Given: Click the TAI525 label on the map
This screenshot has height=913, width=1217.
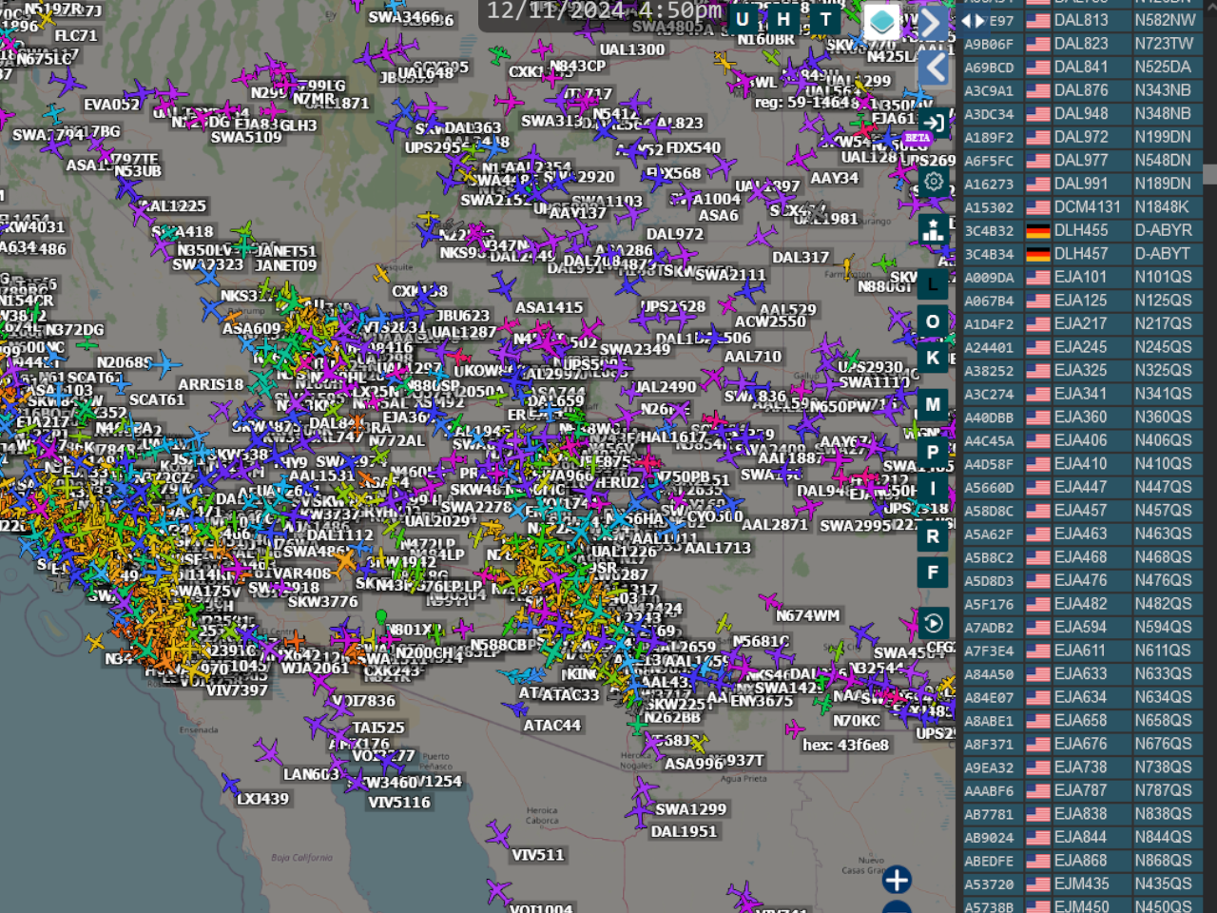Looking at the screenshot, I should pos(378,728).
